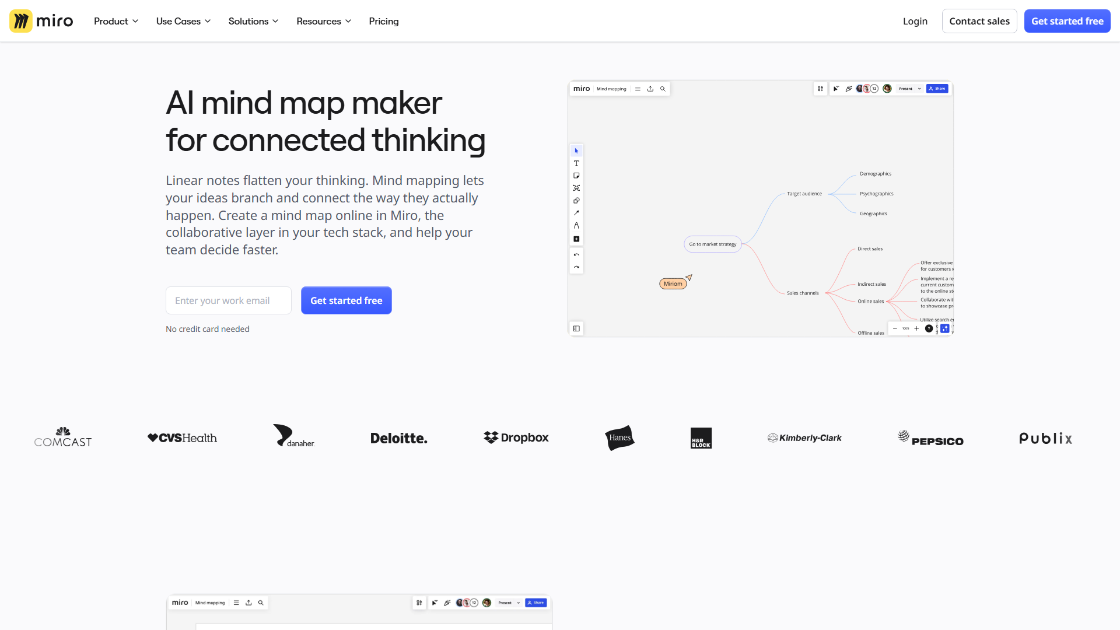Open the Login link

coord(915,21)
